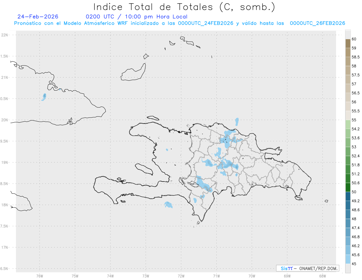Pick the dark green swatch between 50 and 50.6

(x=348, y=187)
